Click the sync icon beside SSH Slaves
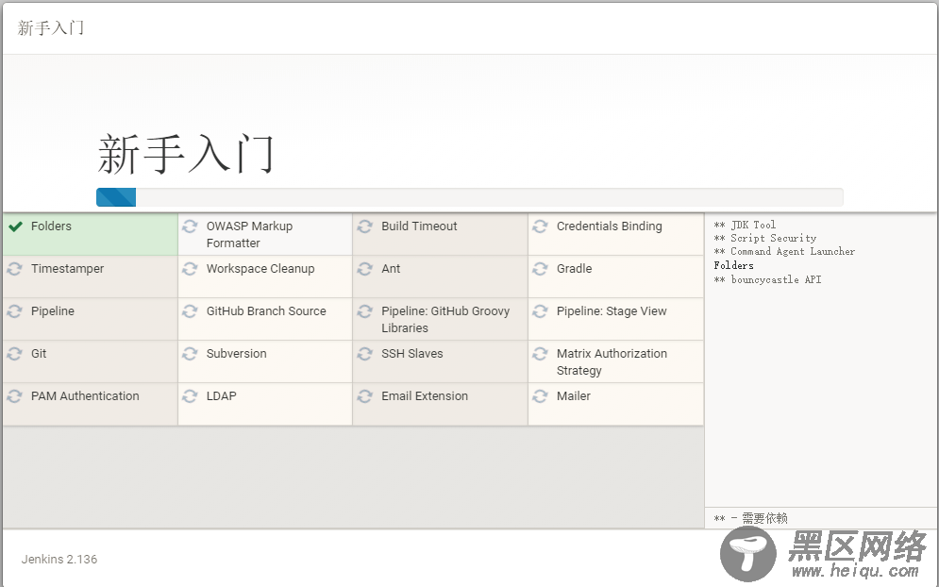The image size is (939, 587). pyautogui.click(x=364, y=354)
